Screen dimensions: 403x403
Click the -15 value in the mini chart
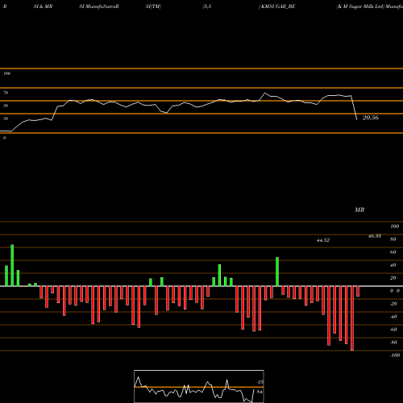coord(260,382)
